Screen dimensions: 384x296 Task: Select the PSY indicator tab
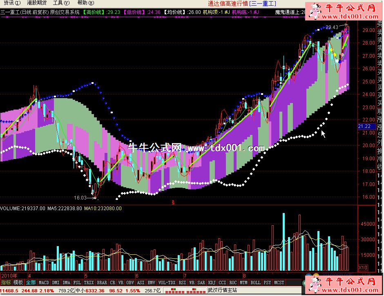click(267, 283)
